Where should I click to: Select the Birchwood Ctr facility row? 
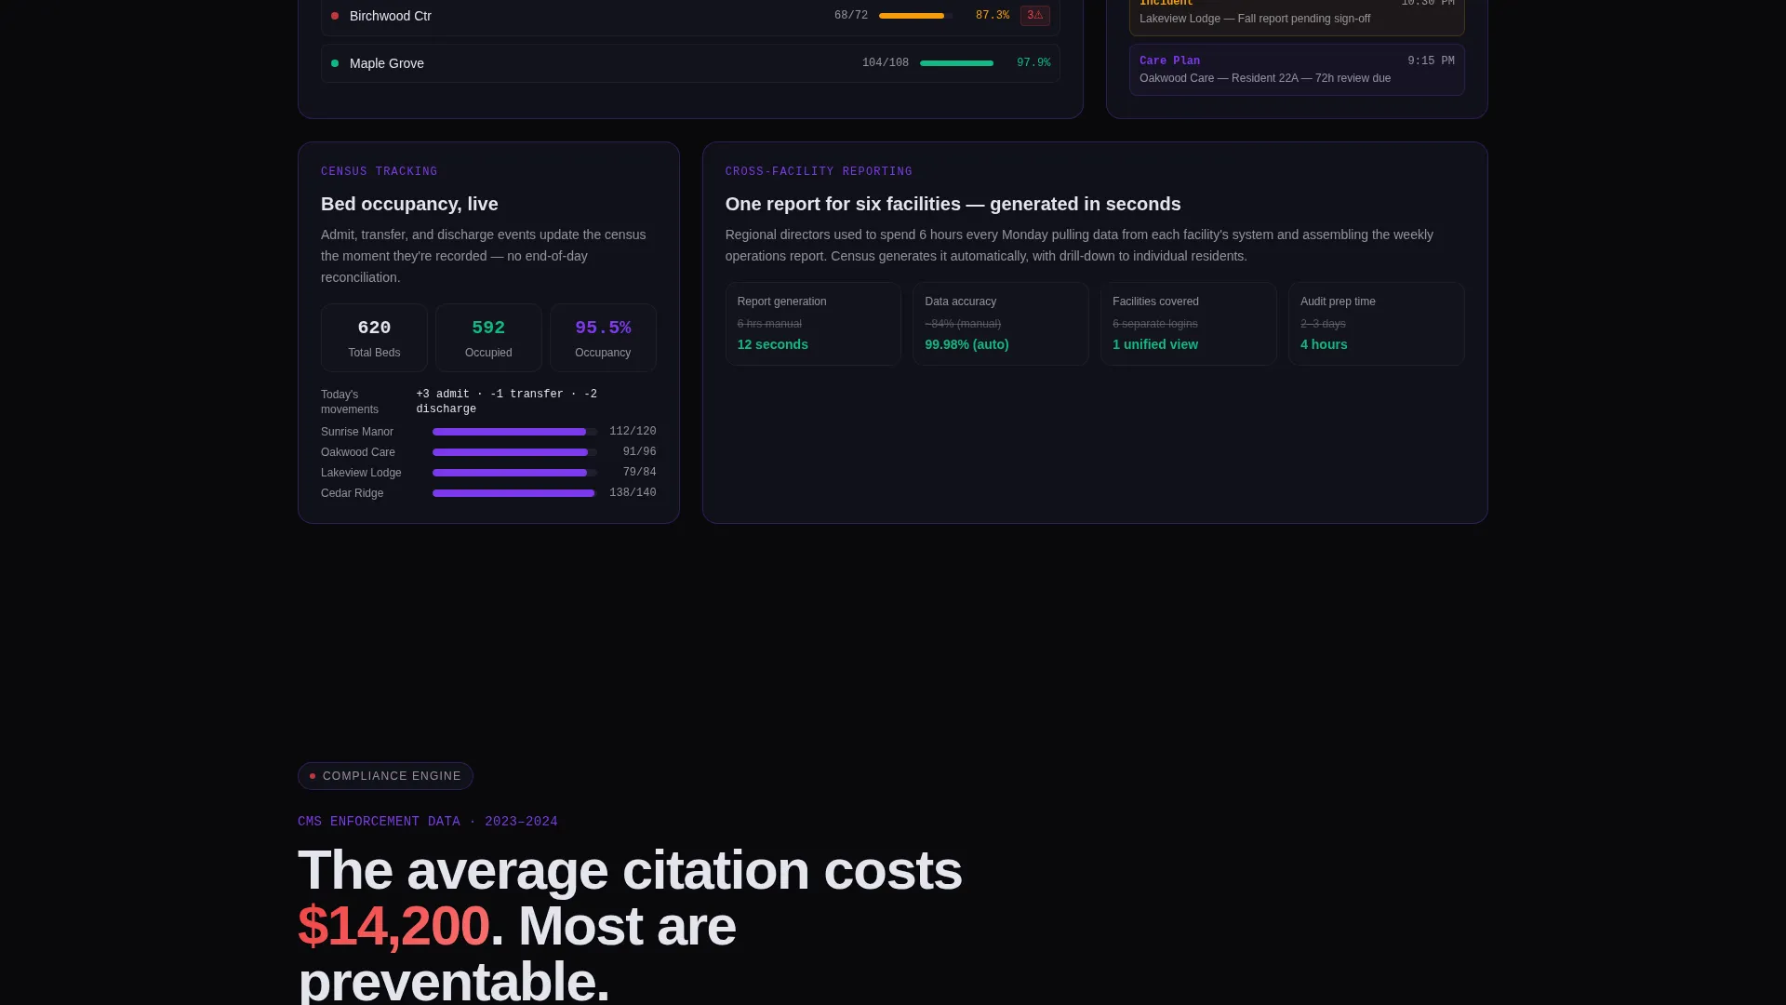pos(690,17)
